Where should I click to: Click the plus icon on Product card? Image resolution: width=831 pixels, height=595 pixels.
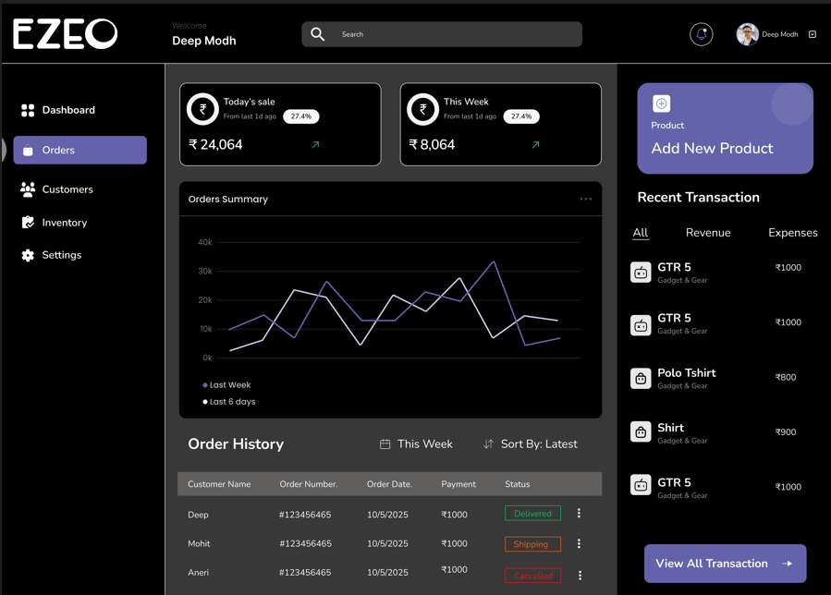click(661, 103)
